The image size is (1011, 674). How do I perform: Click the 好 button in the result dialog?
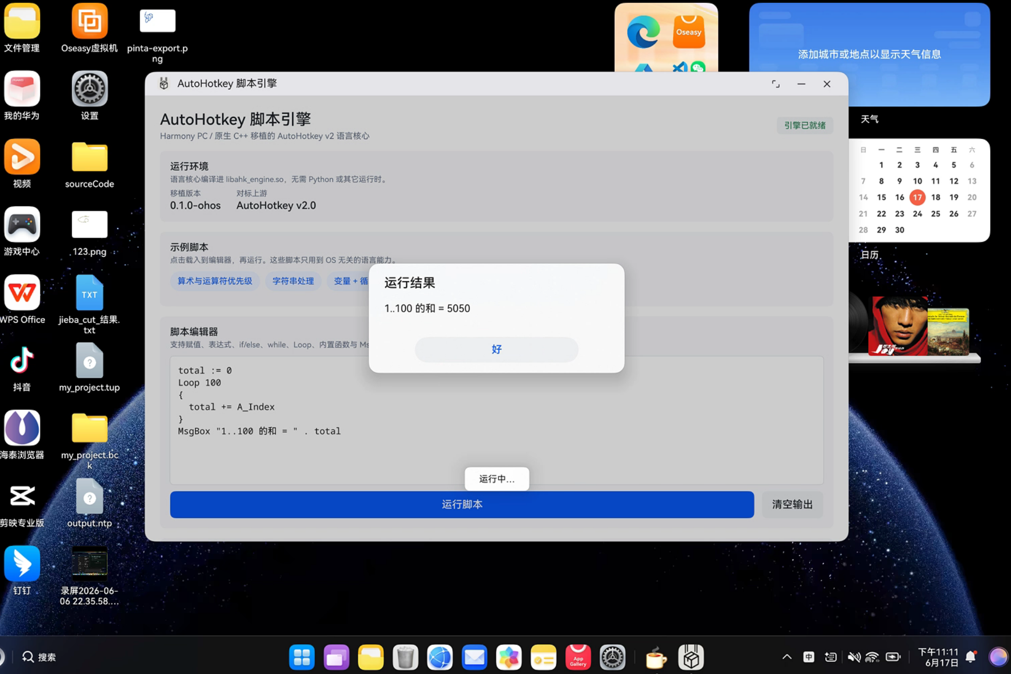coord(496,349)
